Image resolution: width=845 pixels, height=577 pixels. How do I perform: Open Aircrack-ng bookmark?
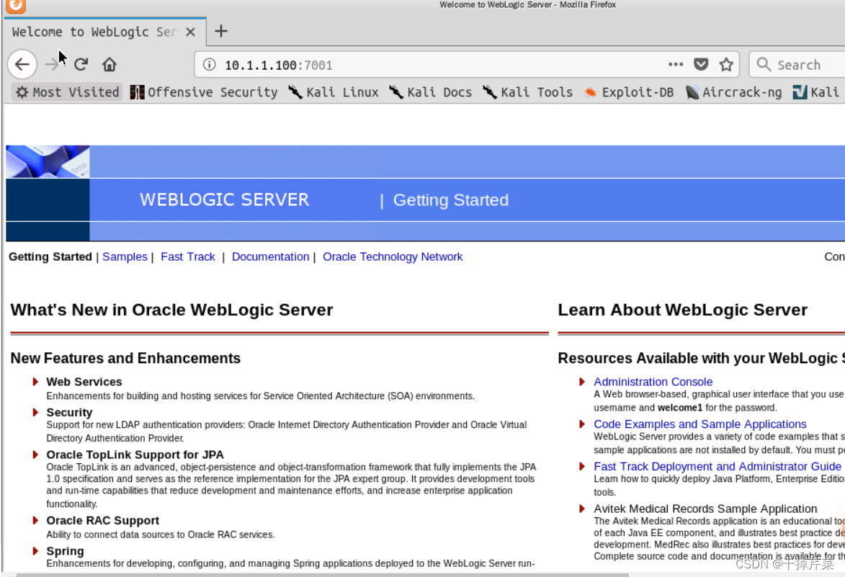[x=733, y=92]
